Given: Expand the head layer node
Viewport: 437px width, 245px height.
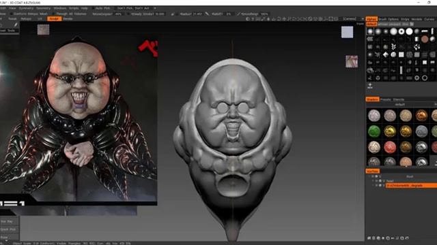Looking at the screenshot, I should [x=373, y=181].
